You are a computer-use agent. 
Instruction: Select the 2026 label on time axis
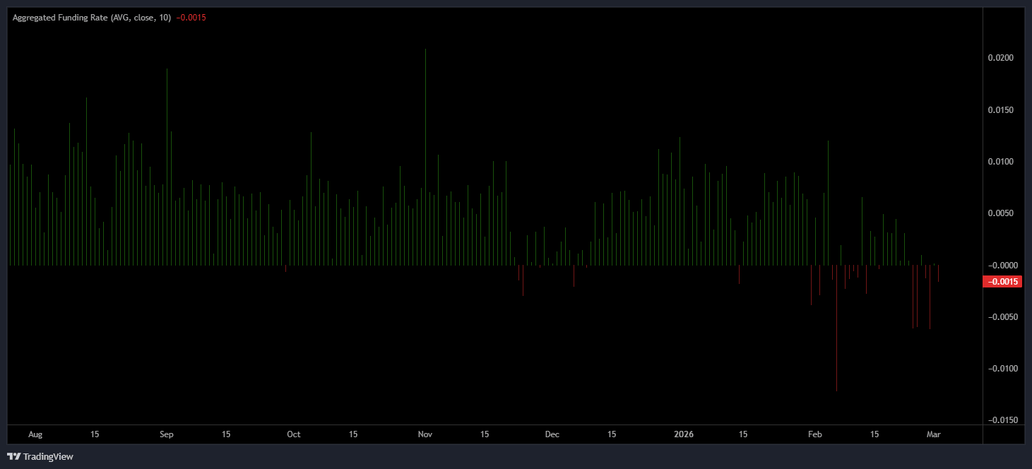click(x=684, y=434)
